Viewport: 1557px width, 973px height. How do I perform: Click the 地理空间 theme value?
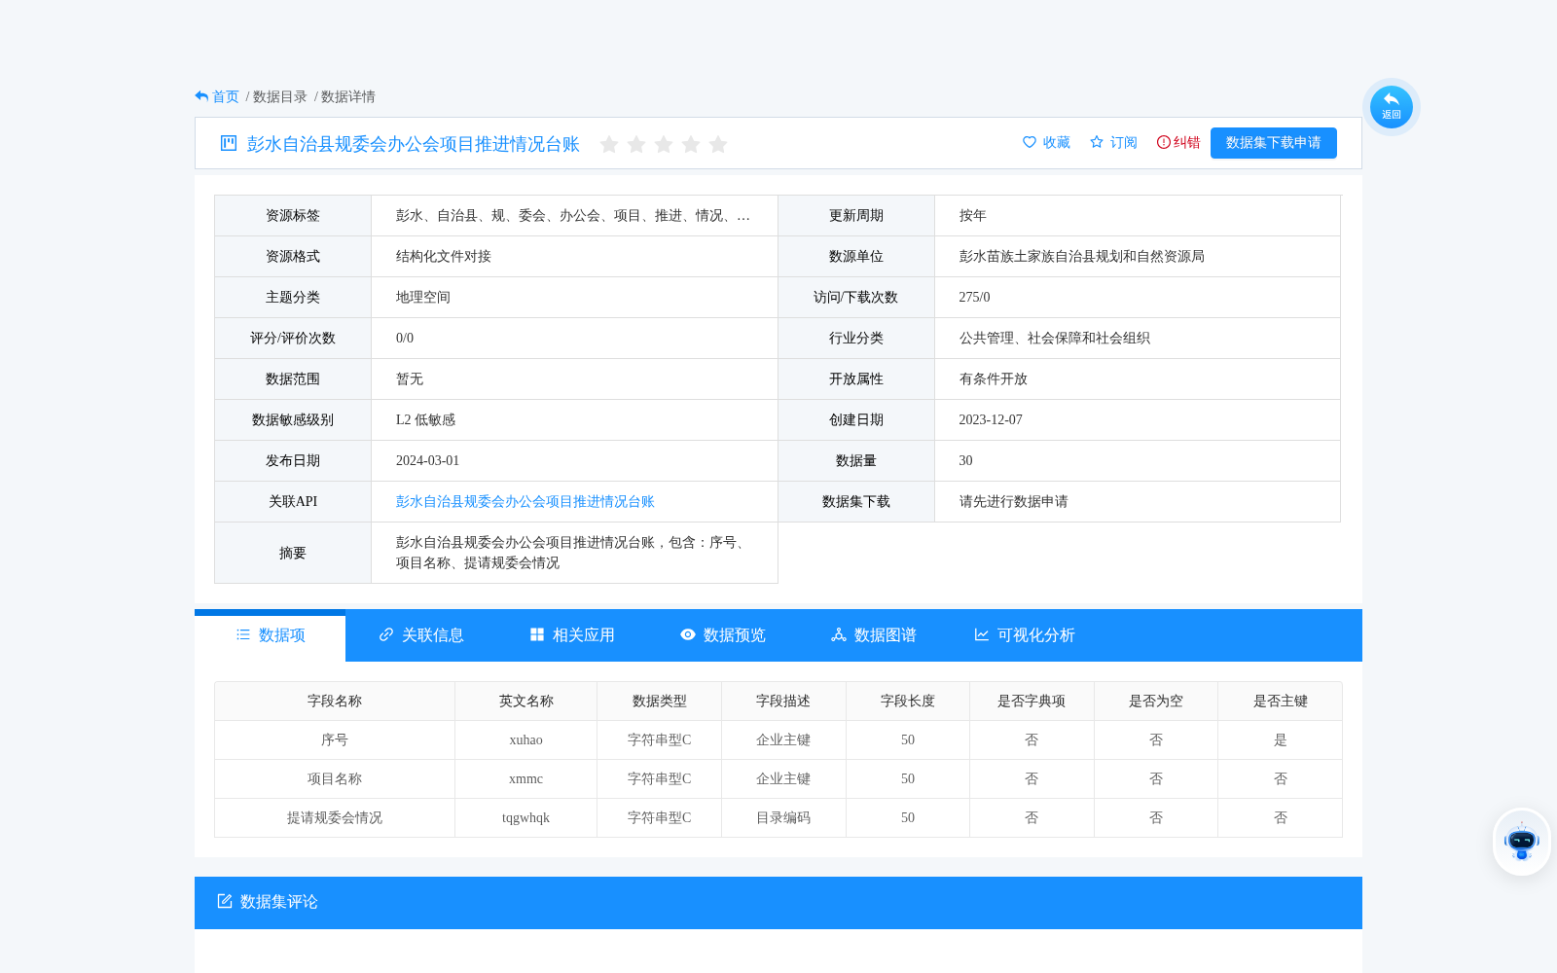coord(423,298)
